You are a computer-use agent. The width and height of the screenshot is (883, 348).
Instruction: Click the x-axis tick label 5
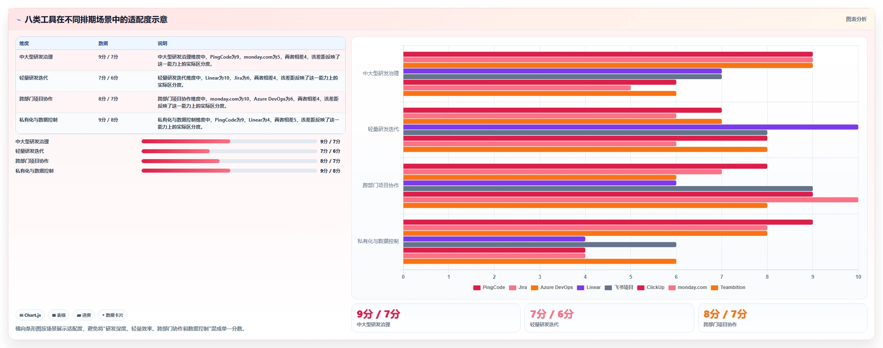pos(631,277)
